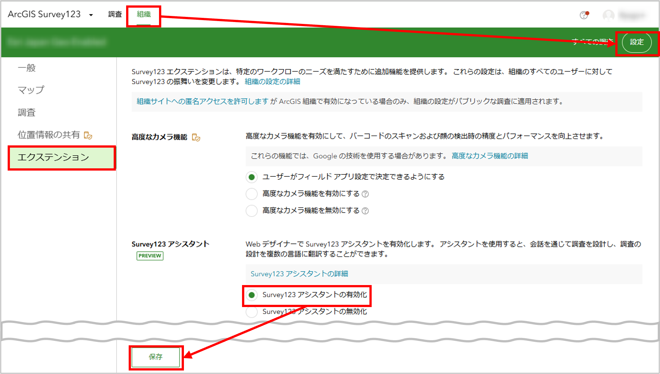Click the 設定 button in green banner
The image size is (660, 374).
point(637,42)
